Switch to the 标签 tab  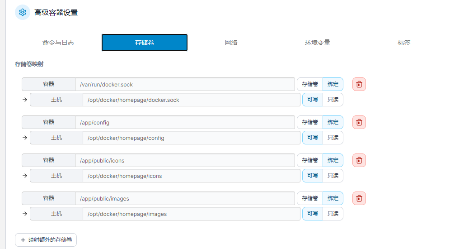coord(404,43)
